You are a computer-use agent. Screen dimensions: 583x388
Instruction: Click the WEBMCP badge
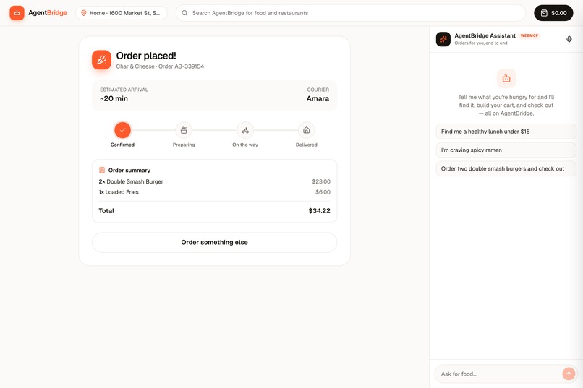529,35
